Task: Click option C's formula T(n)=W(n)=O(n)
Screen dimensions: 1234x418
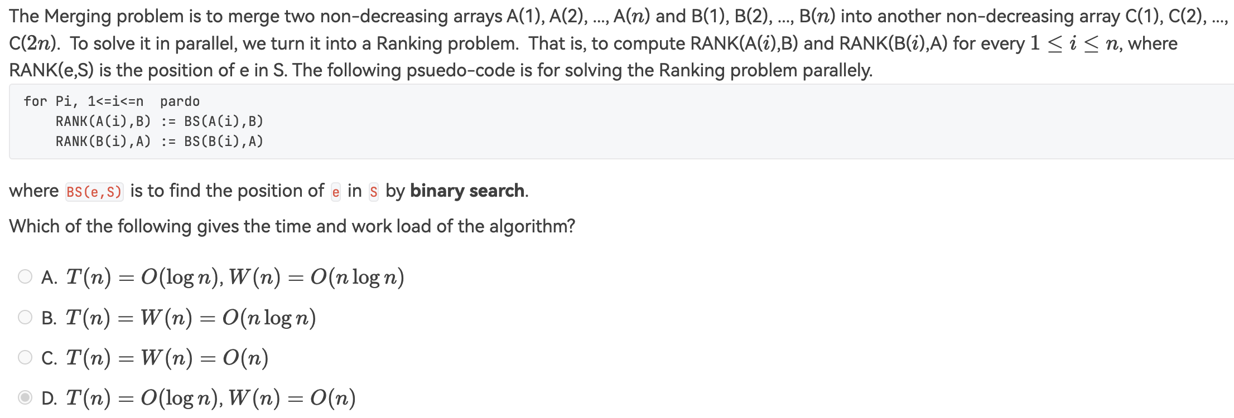Action: (167, 358)
